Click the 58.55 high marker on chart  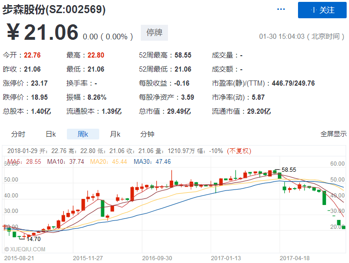click(289, 170)
